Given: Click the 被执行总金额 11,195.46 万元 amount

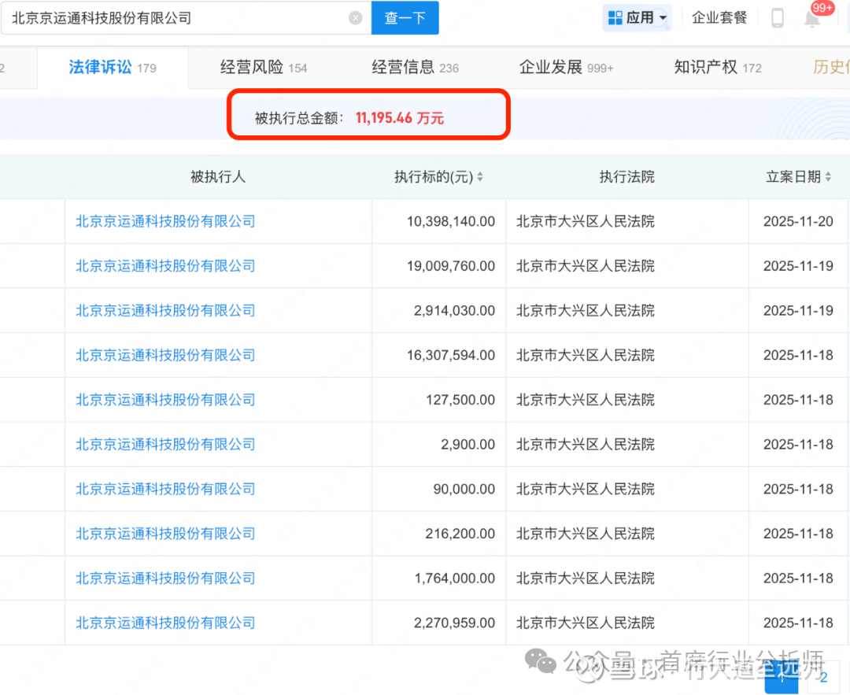Looking at the screenshot, I should pos(400,119).
